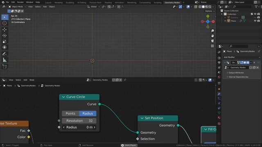Remove the Geometry Nodes modifier with X
The height and width of the screenshot is (147, 262).
254,62
